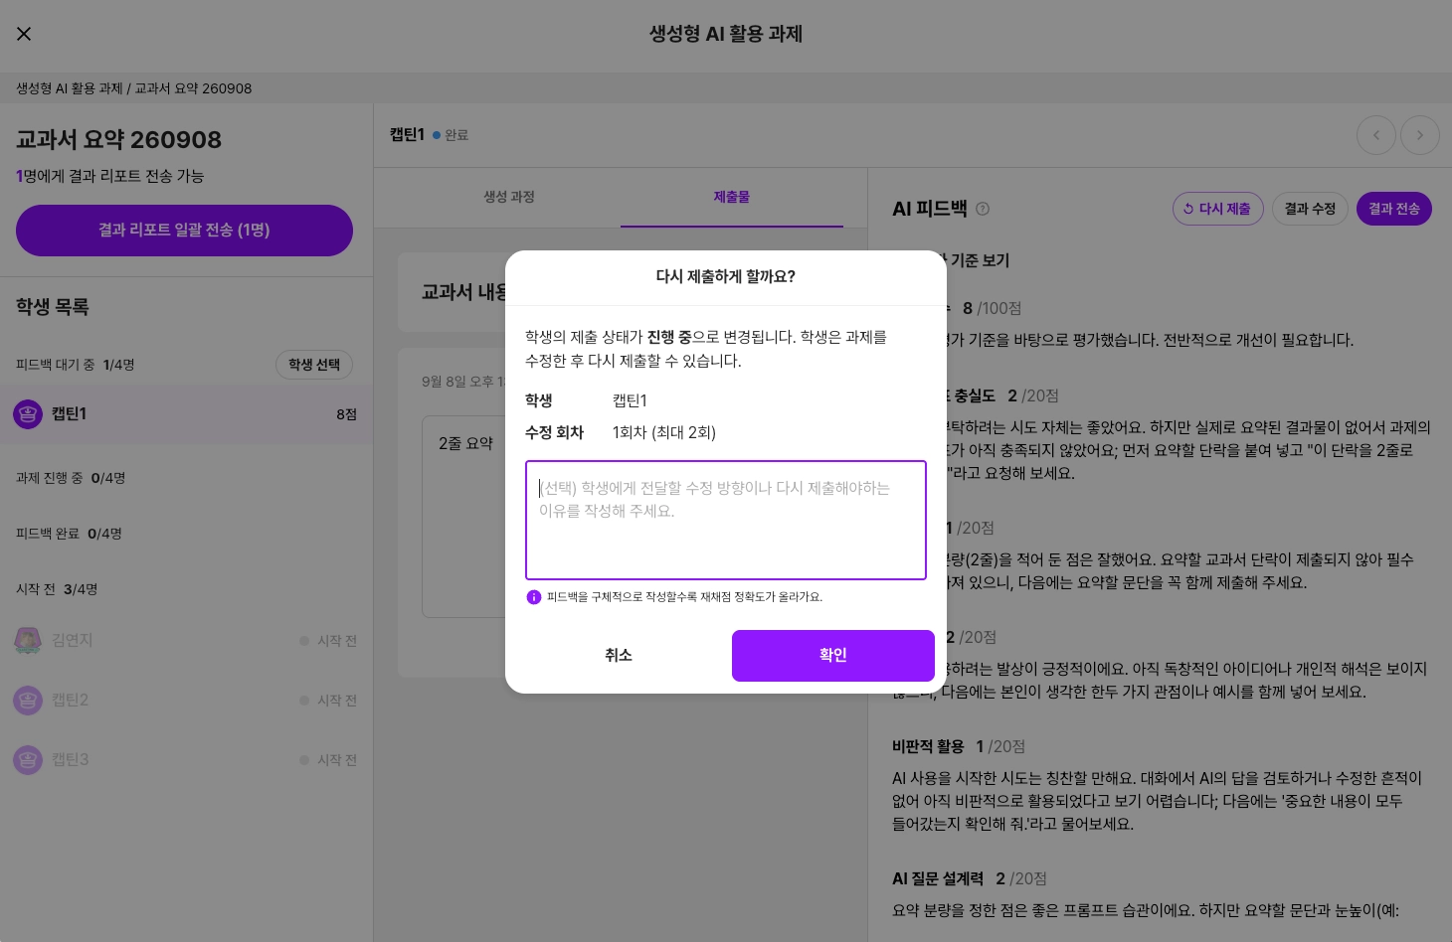
Task: Click the info icon under the feedback textbox
Action: pos(534,597)
